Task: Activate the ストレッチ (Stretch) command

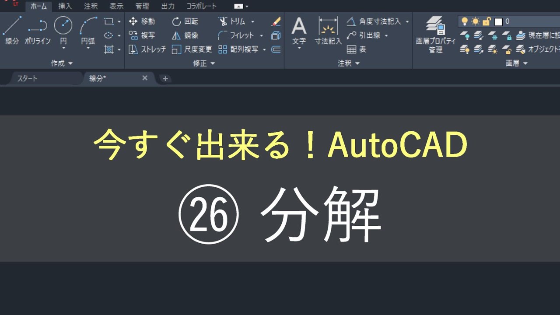Action: click(147, 49)
